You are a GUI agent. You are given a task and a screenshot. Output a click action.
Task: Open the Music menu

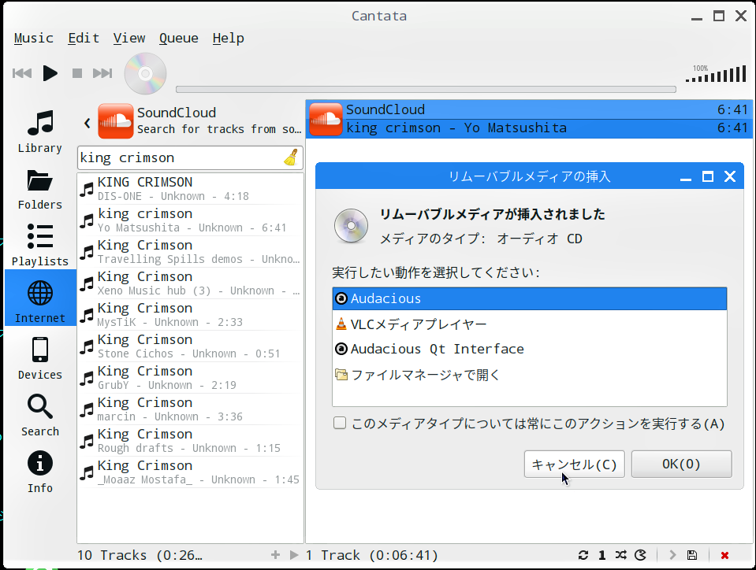tap(34, 38)
